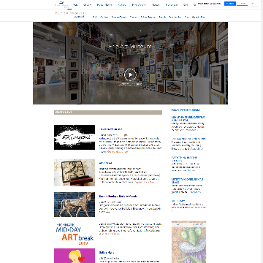Click the last item in secondary navigation row
Screen dimensions: 263x263
(x=198, y=17)
